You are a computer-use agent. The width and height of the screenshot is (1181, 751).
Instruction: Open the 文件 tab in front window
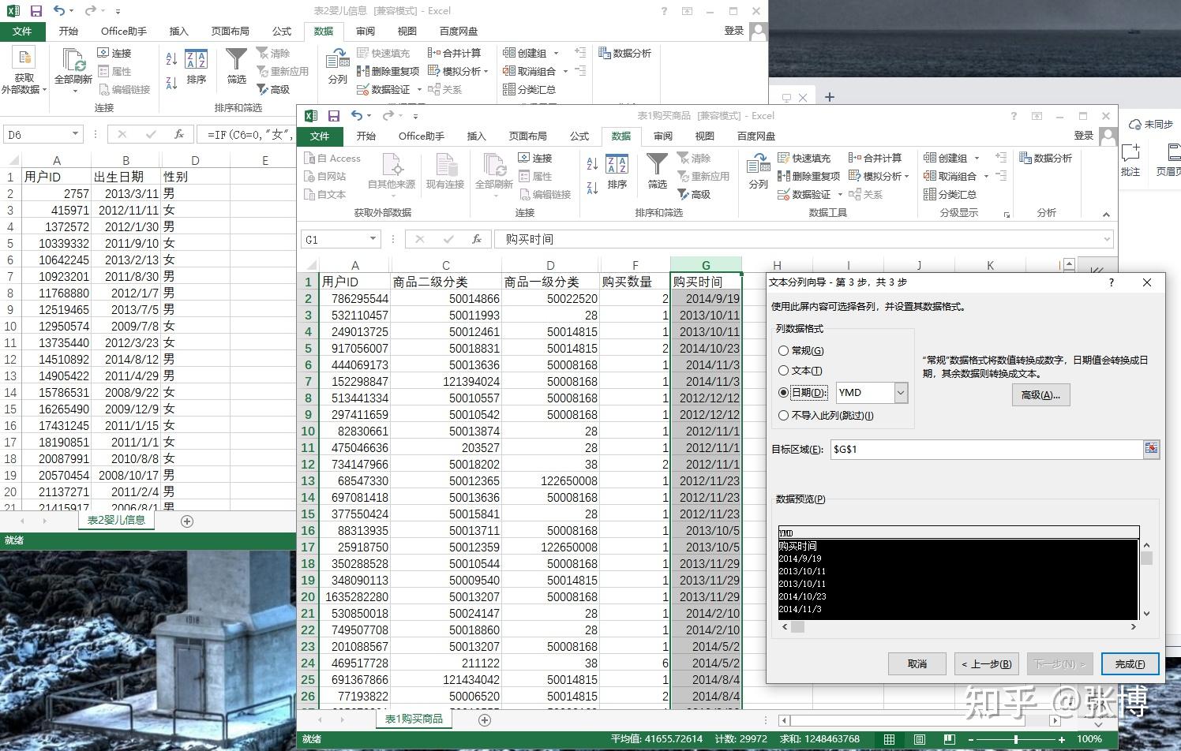coord(320,136)
